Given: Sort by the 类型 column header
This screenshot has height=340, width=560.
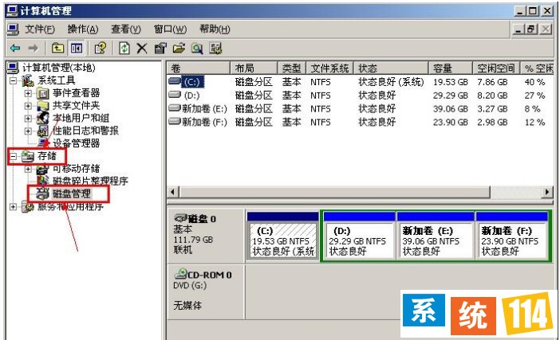Looking at the screenshot, I should coord(292,68).
